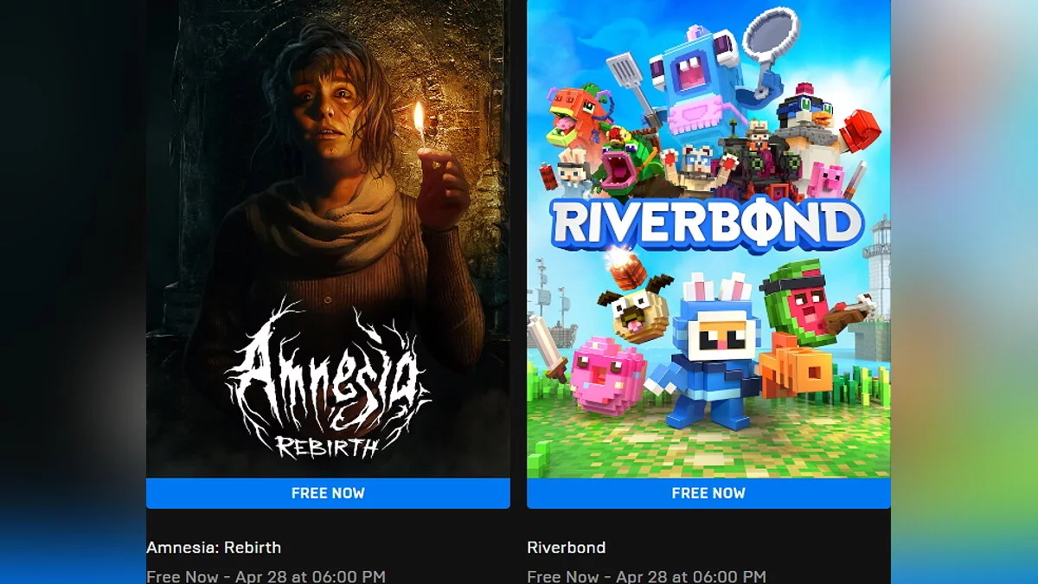This screenshot has height=584, width=1038.
Task: Open the Riverbond cover art
Action: click(708, 239)
